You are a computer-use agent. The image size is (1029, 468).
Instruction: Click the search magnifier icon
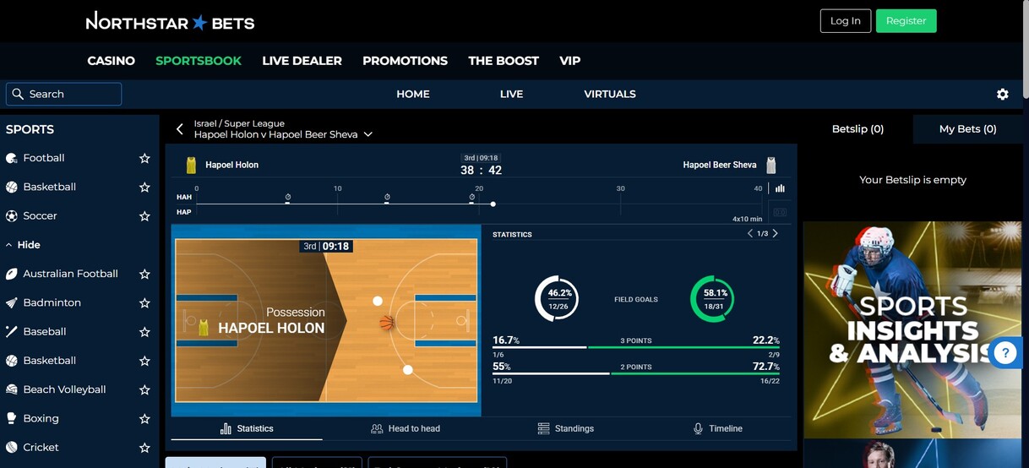click(18, 94)
